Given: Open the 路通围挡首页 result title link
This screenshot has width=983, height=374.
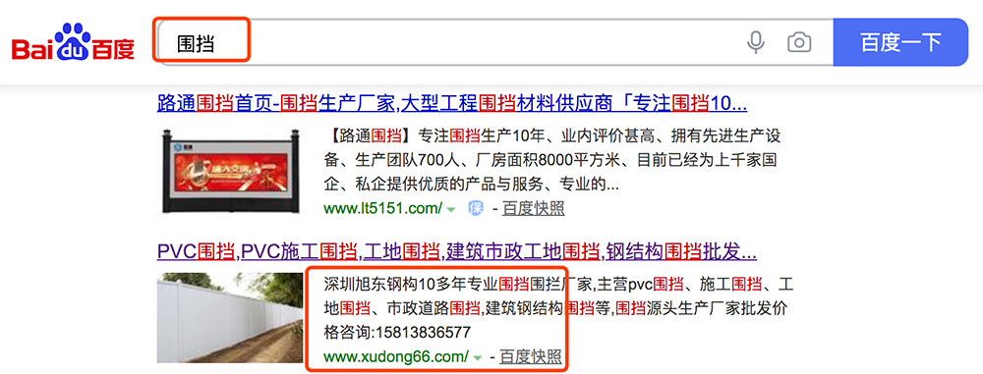Looking at the screenshot, I should [451, 103].
